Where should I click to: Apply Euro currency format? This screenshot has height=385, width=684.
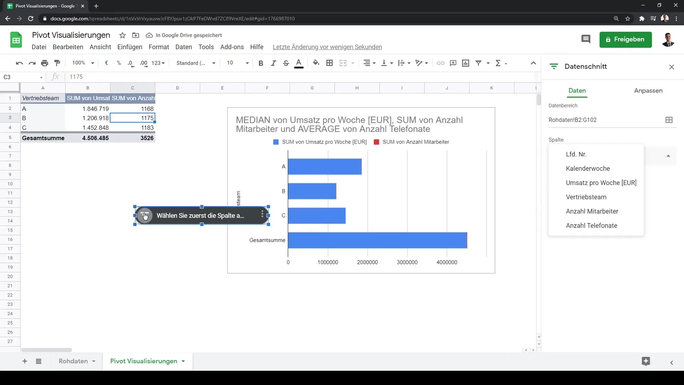[x=106, y=63]
